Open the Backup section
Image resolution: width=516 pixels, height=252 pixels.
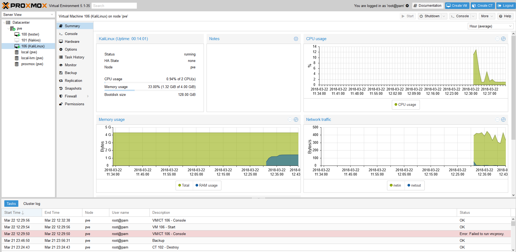click(x=75, y=73)
